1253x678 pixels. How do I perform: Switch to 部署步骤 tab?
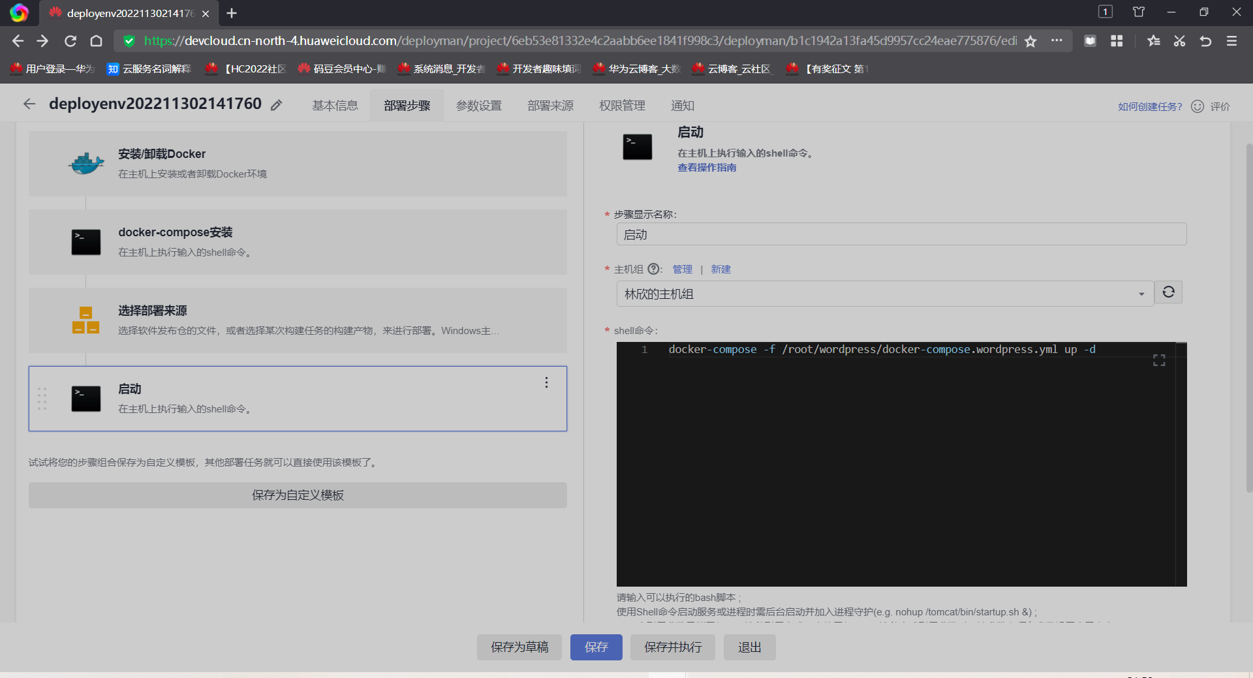(x=407, y=106)
